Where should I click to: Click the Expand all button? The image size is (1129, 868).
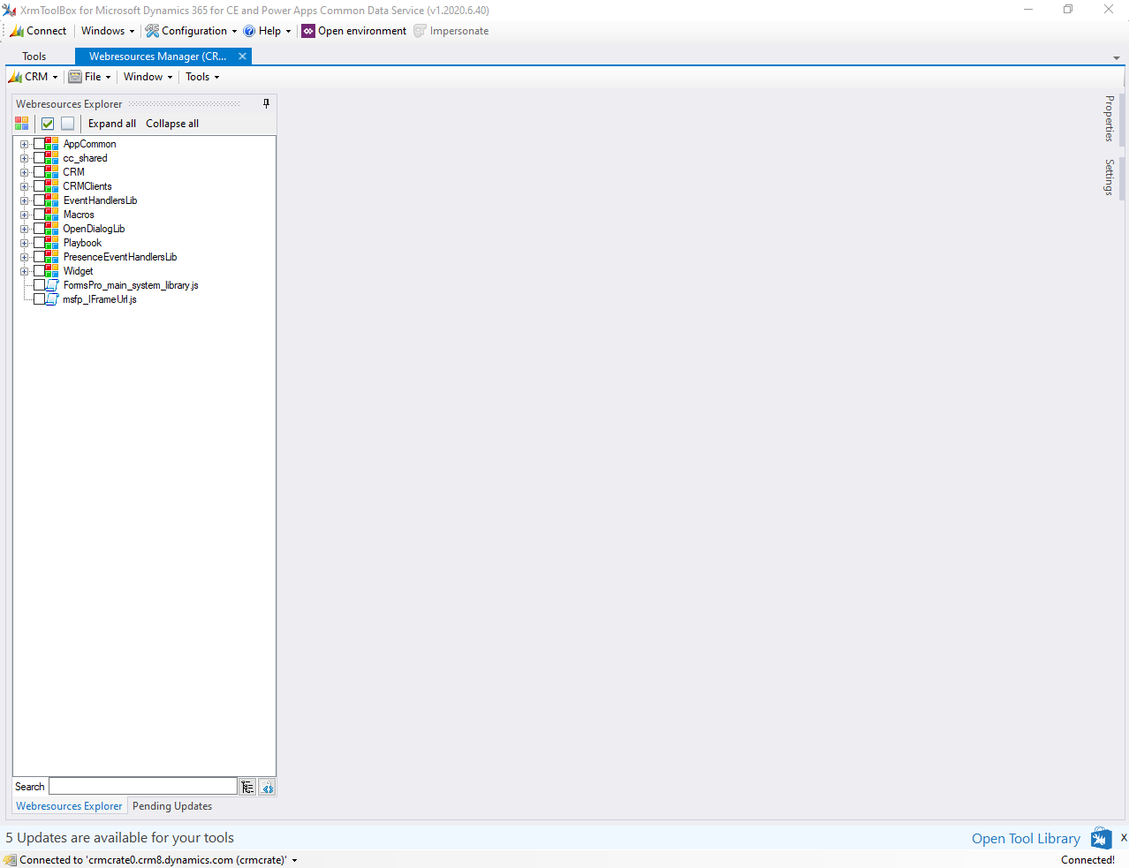point(111,123)
